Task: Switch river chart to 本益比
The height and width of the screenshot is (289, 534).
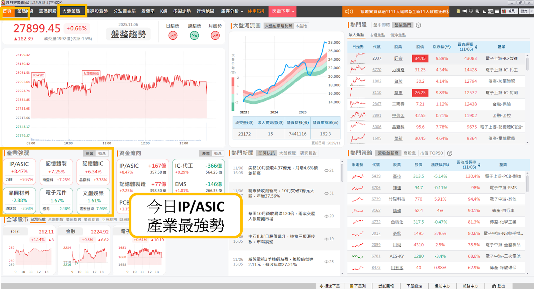Action: (x=301, y=26)
